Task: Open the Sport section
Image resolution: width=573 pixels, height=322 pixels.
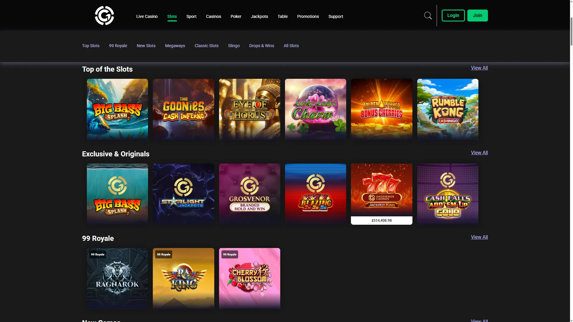Action: [x=191, y=16]
